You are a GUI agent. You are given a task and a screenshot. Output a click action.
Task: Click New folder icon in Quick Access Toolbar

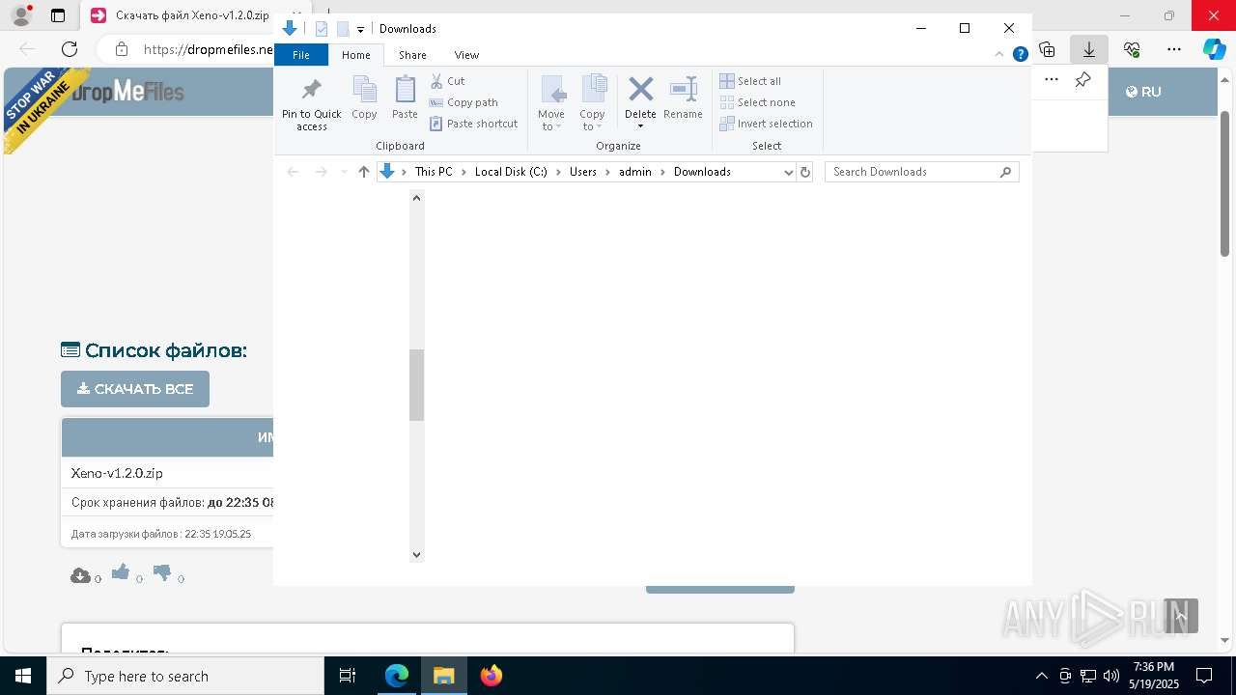coord(343,29)
